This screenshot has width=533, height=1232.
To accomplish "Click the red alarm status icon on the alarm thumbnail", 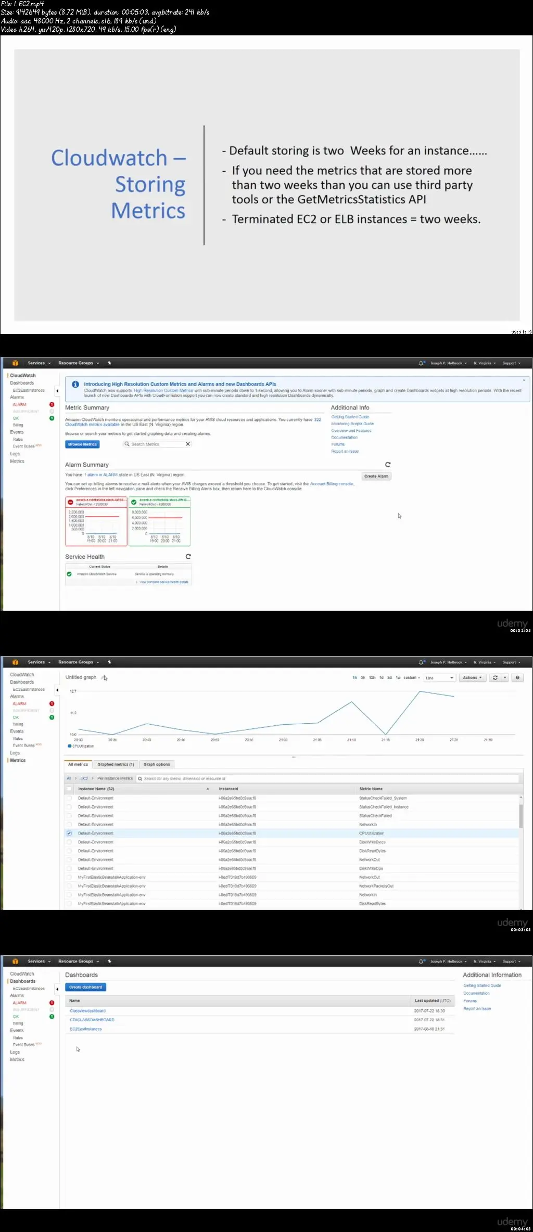I will (x=70, y=502).
